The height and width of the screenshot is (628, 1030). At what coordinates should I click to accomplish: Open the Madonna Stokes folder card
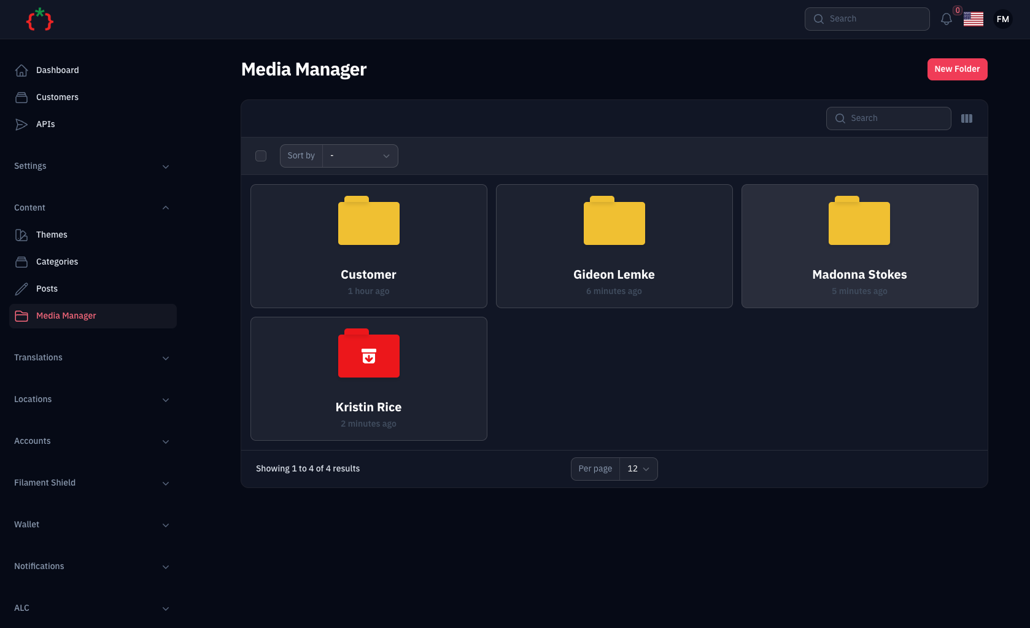tap(859, 246)
